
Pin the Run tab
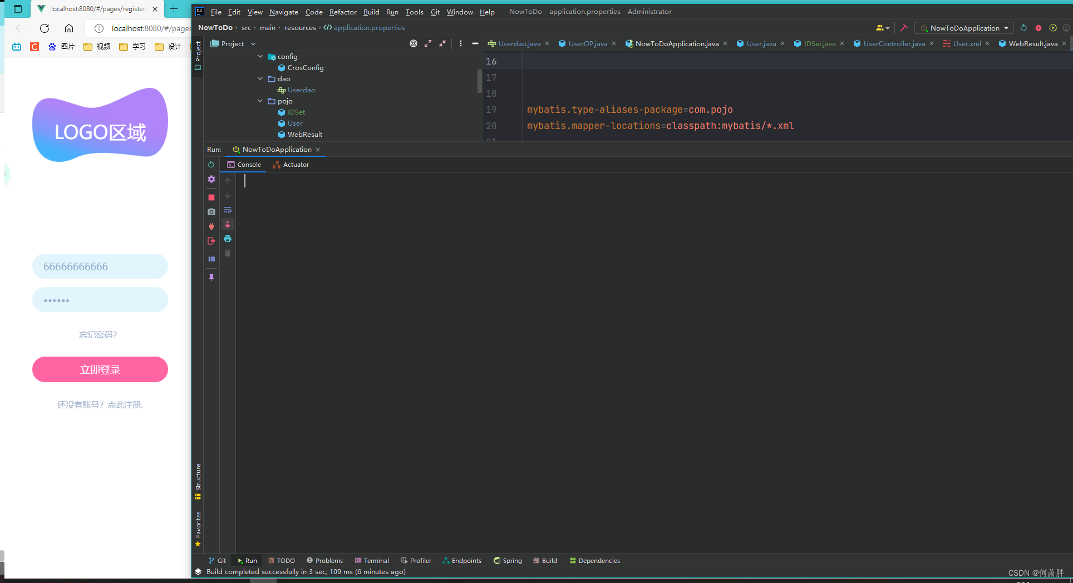[x=211, y=277]
